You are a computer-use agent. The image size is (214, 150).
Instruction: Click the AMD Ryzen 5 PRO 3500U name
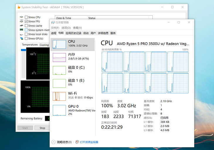click(x=153, y=44)
